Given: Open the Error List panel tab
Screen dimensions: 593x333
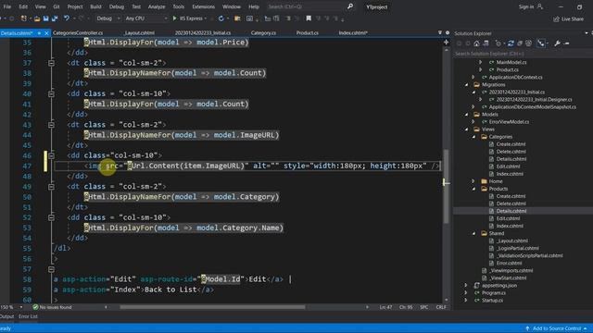Looking at the screenshot, I should (28, 316).
